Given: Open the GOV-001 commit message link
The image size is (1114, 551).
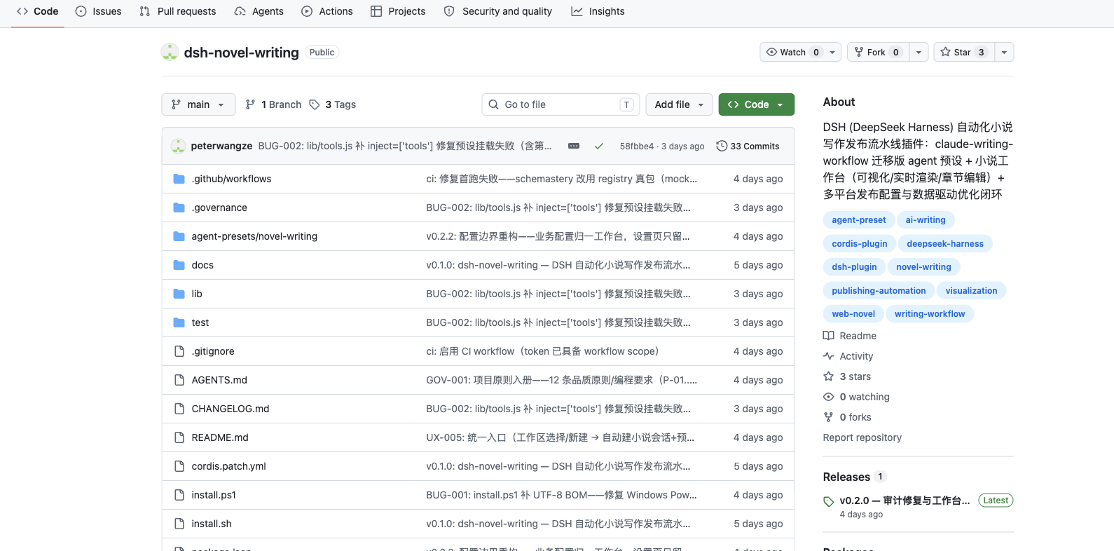Looking at the screenshot, I should pyautogui.click(x=561, y=380).
